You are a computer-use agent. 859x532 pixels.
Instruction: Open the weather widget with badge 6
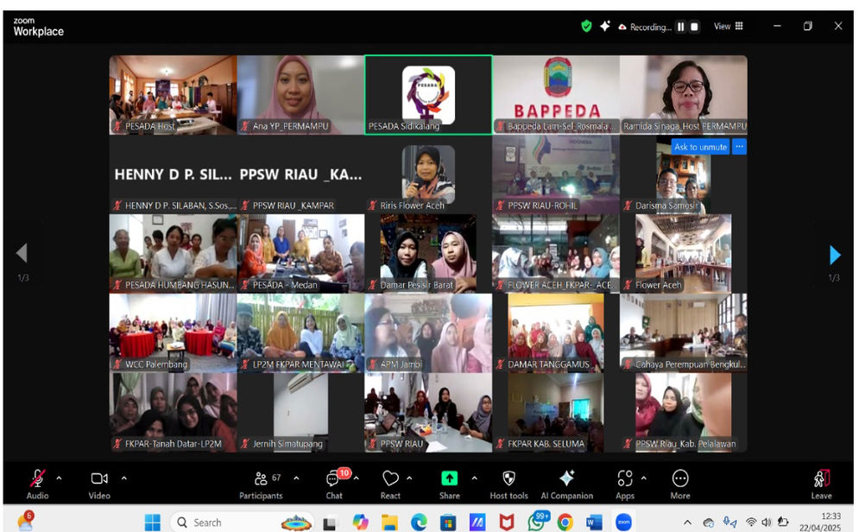pyautogui.click(x=25, y=521)
